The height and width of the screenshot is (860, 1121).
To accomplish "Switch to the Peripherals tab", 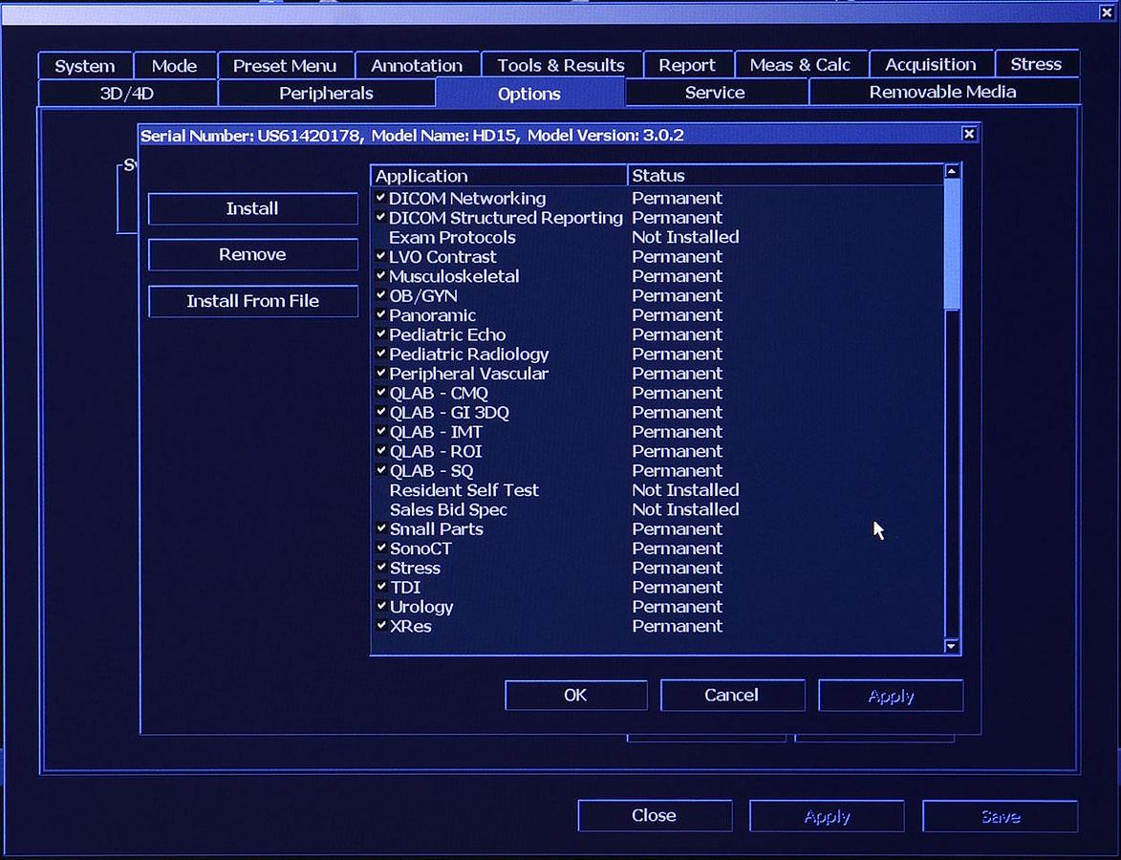I will [x=326, y=93].
